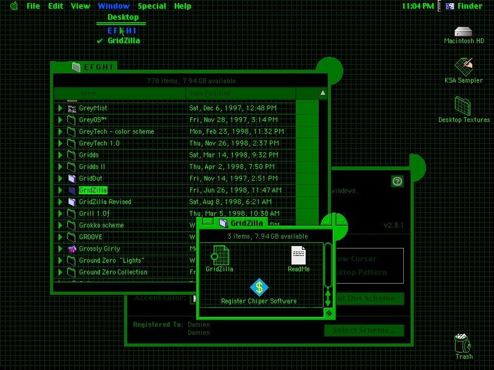The height and width of the screenshot is (370, 494).
Task: Select the Ground Zero Collection name
Action: (113, 273)
